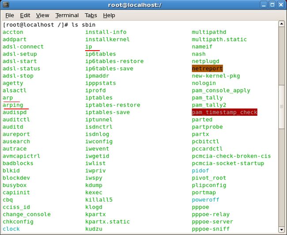Open the Edit menu
The height and width of the screenshot is (235, 287).
click(x=25, y=15)
